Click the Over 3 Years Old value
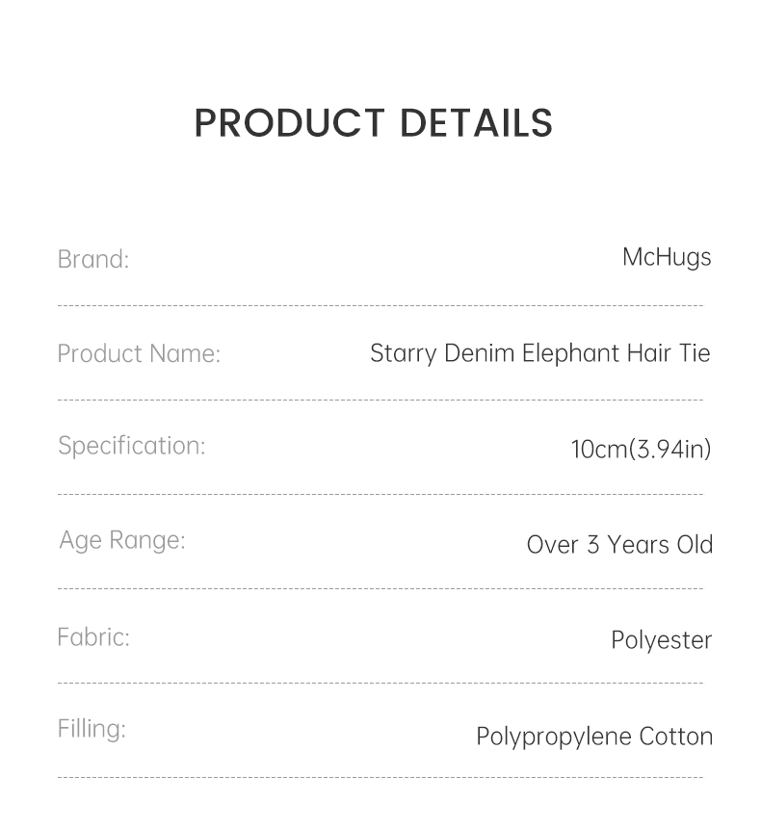Viewport: 761px width, 828px height. (x=619, y=544)
